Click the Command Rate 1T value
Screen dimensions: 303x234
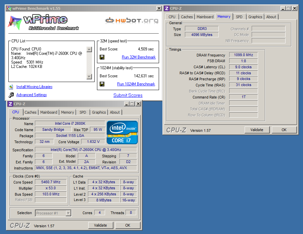tap(244, 97)
